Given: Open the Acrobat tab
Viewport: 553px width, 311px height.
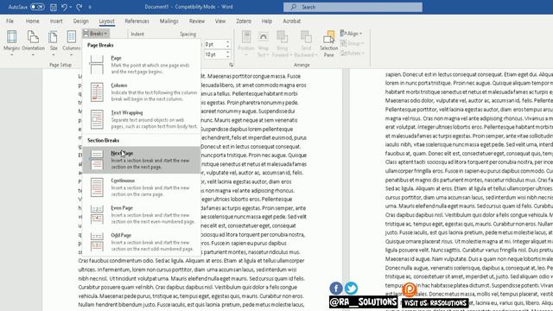Looking at the screenshot, I should point(292,21).
